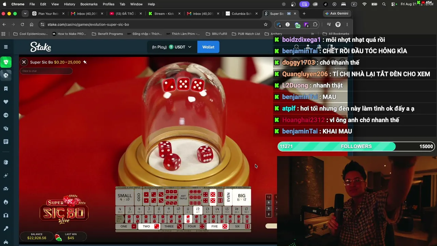The image size is (437, 246).
Task: Bet on ODD
Action: coord(138,197)
